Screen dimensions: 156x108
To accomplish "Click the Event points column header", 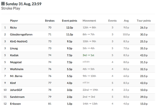I will pos(69,21).
